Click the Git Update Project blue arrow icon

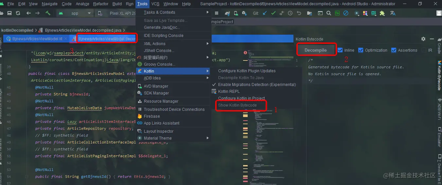pyautogui.click(x=265, y=13)
